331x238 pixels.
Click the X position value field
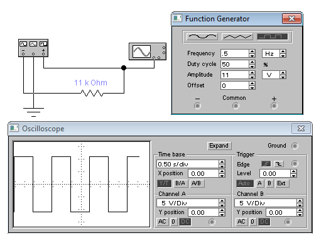pos(203,173)
